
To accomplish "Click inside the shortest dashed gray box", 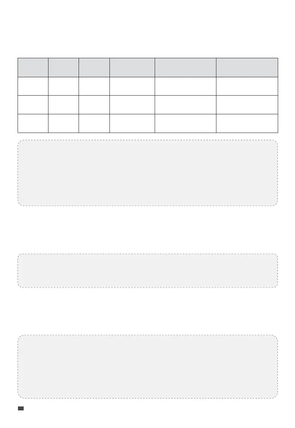I will click(x=147, y=271).
